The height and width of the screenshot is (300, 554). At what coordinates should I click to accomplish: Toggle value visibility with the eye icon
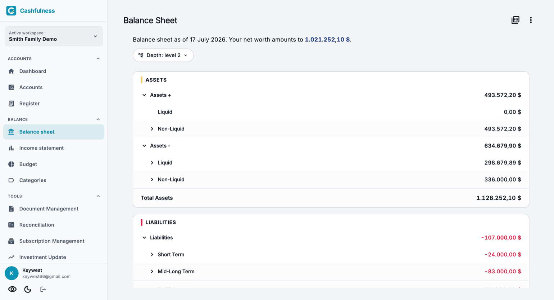pyautogui.click(x=12, y=289)
